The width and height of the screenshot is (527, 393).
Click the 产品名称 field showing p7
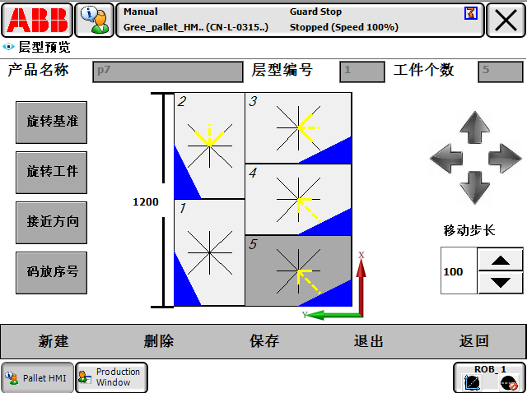point(168,72)
